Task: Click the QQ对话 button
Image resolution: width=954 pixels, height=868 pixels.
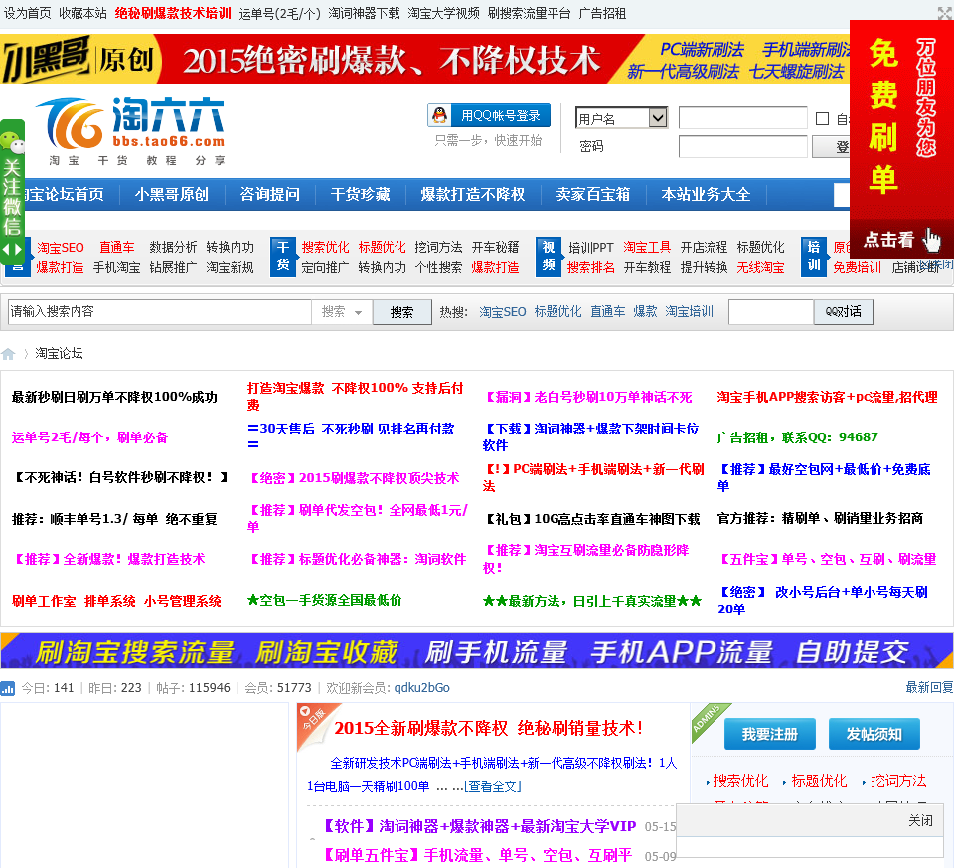Action: [844, 312]
